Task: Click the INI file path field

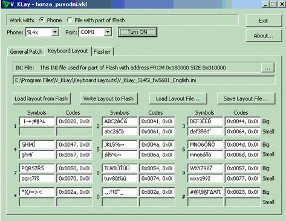Action: (144, 80)
